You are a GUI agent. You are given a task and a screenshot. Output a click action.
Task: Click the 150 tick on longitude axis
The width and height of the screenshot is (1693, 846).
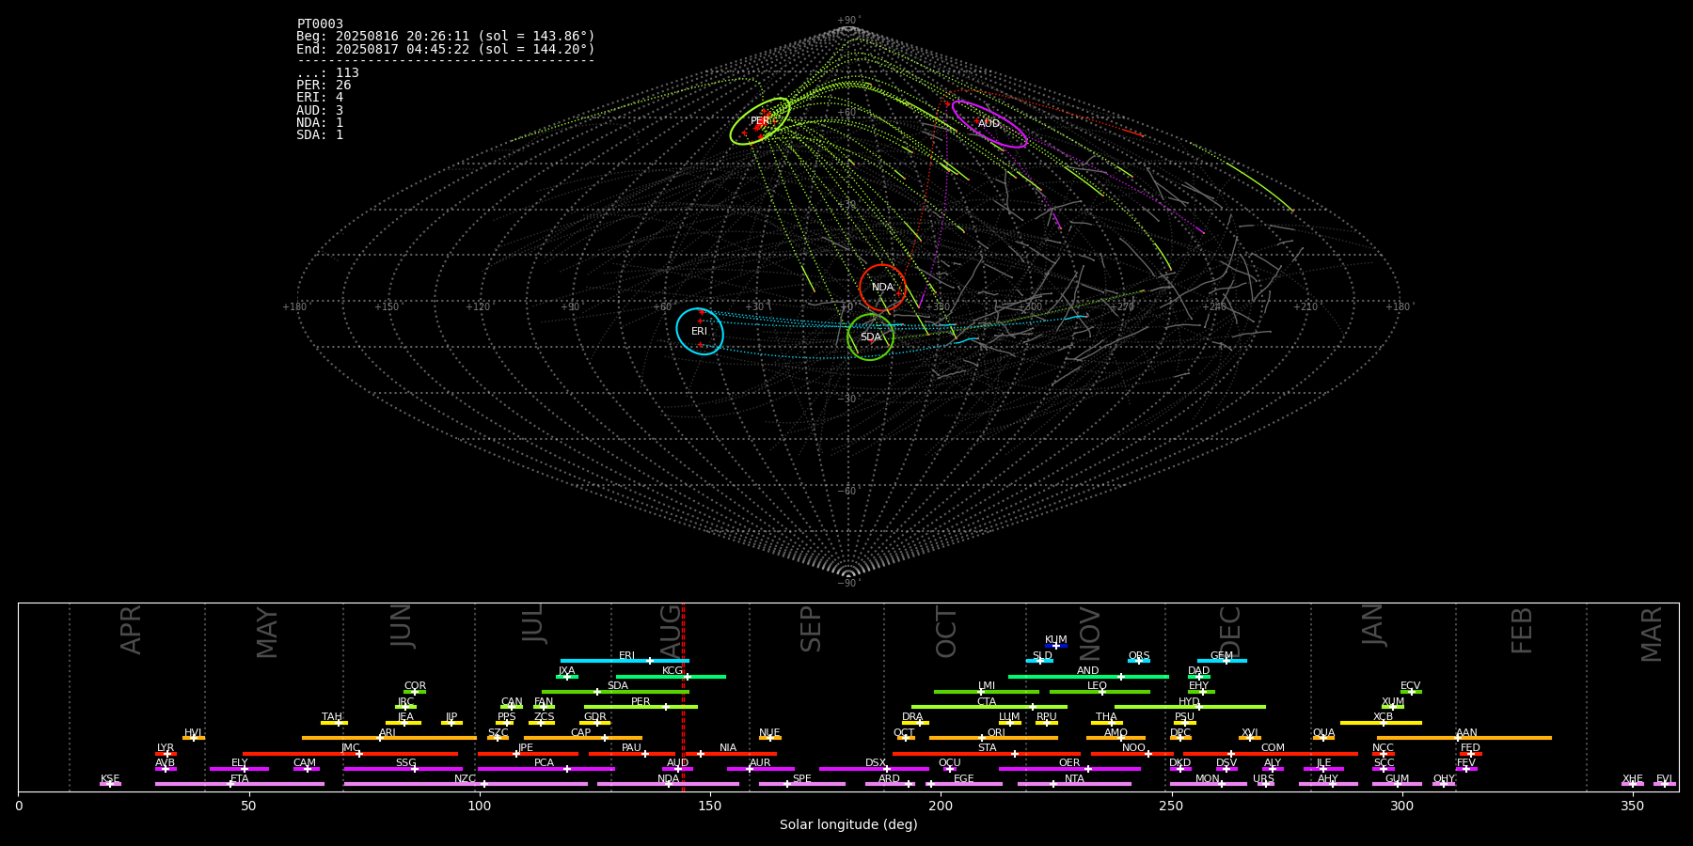(710, 806)
